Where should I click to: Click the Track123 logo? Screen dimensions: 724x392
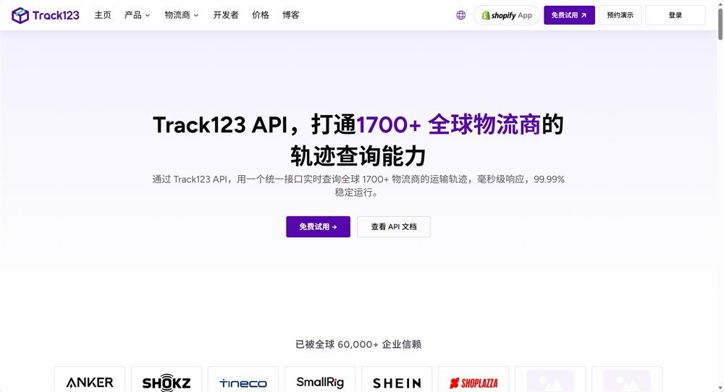tap(45, 15)
